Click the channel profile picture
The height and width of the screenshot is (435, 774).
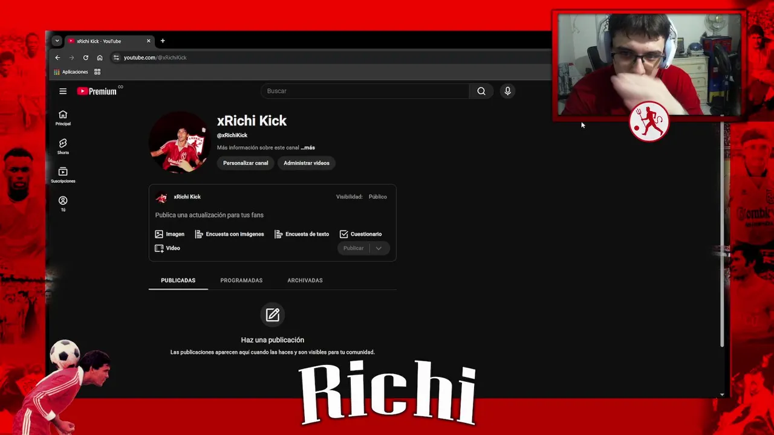pos(178,142)
